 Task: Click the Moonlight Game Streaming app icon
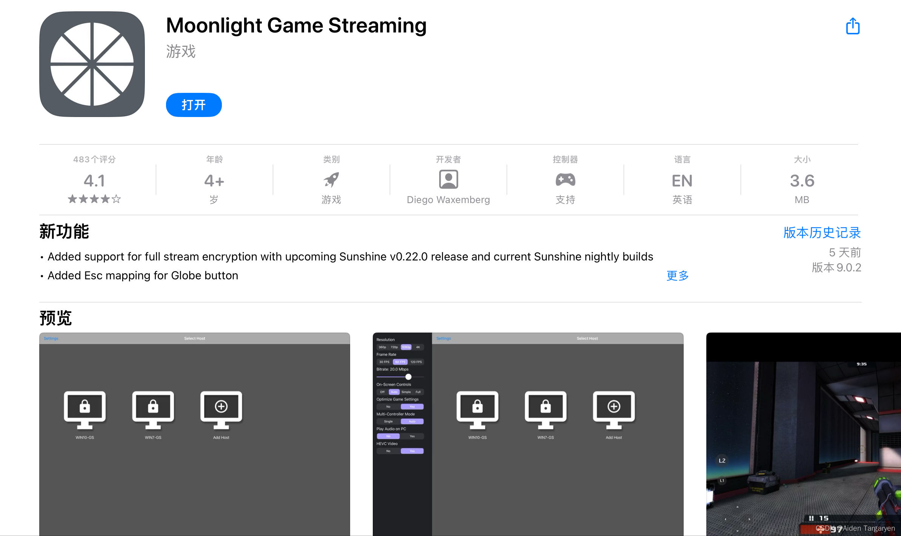(x=92, y=64)
